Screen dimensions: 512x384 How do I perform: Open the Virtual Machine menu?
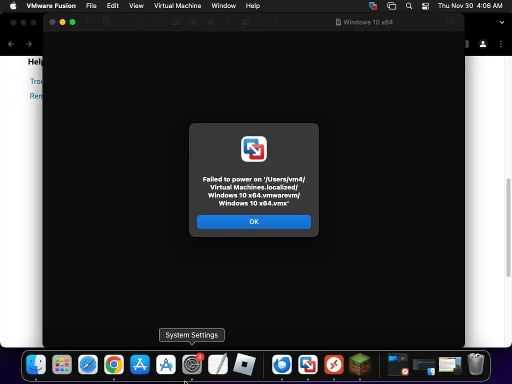pos(177,5)
